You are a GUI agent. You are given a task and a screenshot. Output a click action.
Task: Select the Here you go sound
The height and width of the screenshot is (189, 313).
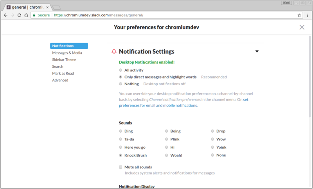121,147
